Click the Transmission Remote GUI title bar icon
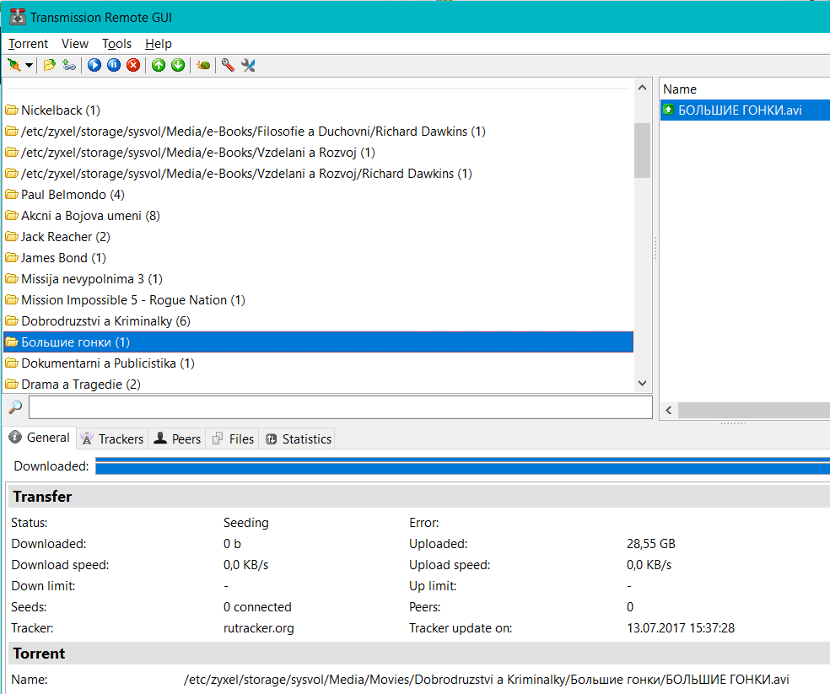Image resolution: width=830 pixels, height=694 pixels. 18,17
